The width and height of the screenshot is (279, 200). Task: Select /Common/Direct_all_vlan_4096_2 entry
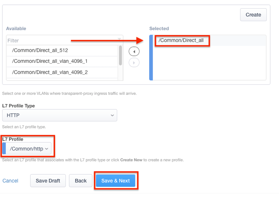[x=50, y=72]
